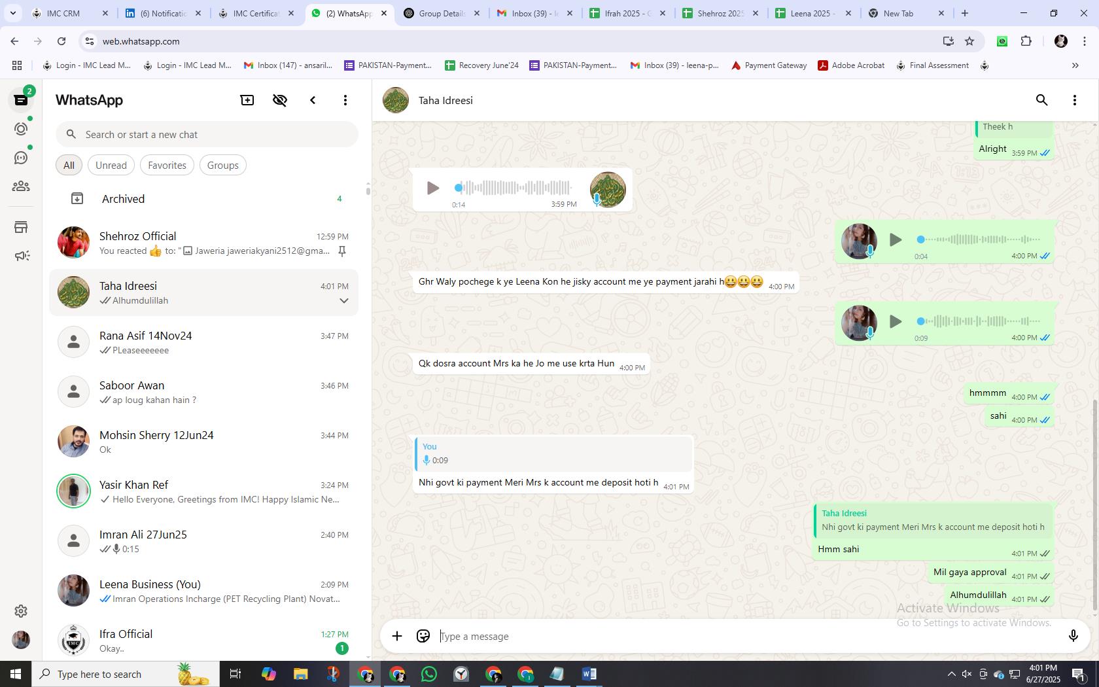Open the Archived chats row
Viewport: 1099px width, 687px height.
click(x=204, y=199)
